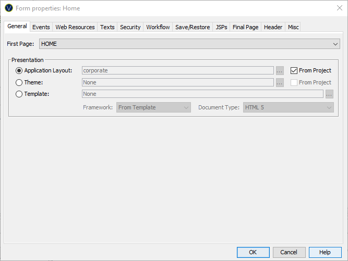Select the Theme radio button

(x=19, y=82)
